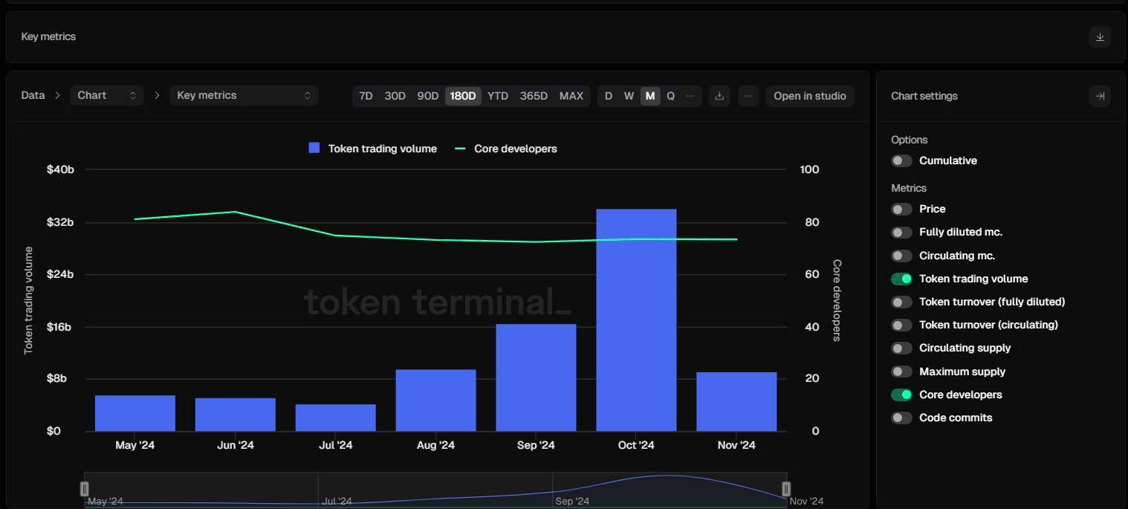Click the Jul '24 trading volume bar

pos(336,418)
